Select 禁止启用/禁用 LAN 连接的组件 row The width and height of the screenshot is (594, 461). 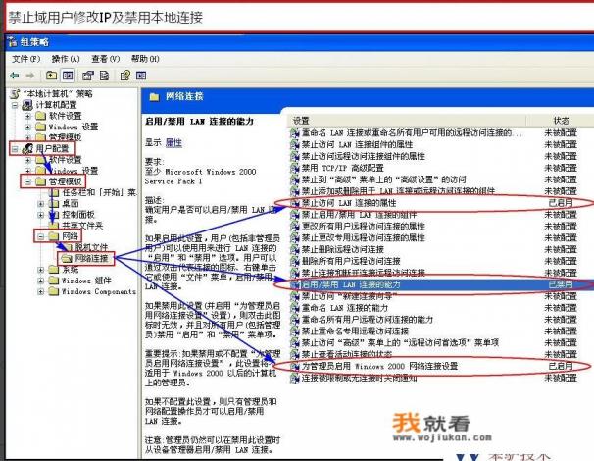434,215
